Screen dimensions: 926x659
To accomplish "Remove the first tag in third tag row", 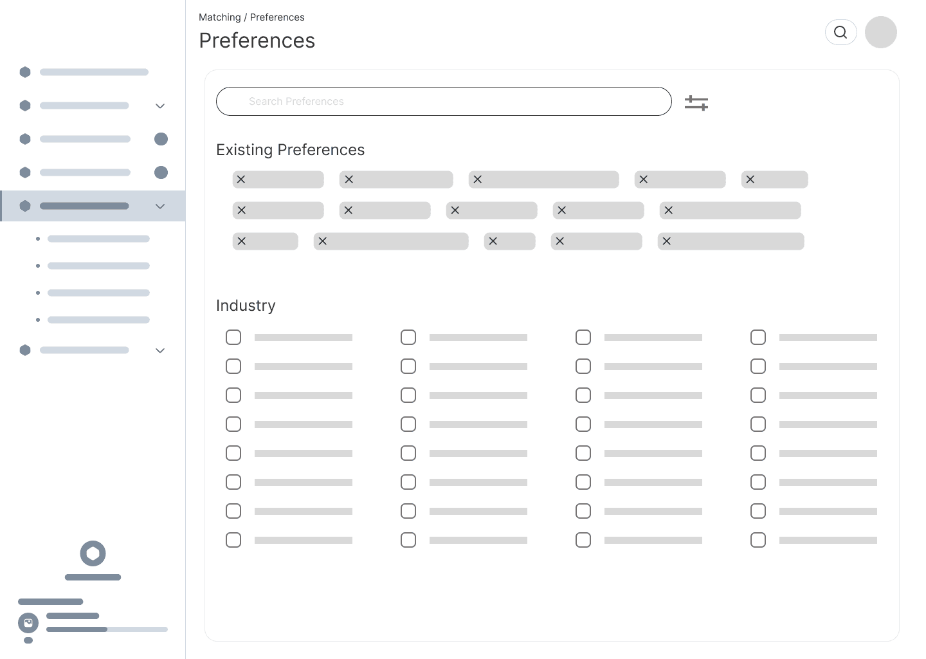I will tap(242, 241).
